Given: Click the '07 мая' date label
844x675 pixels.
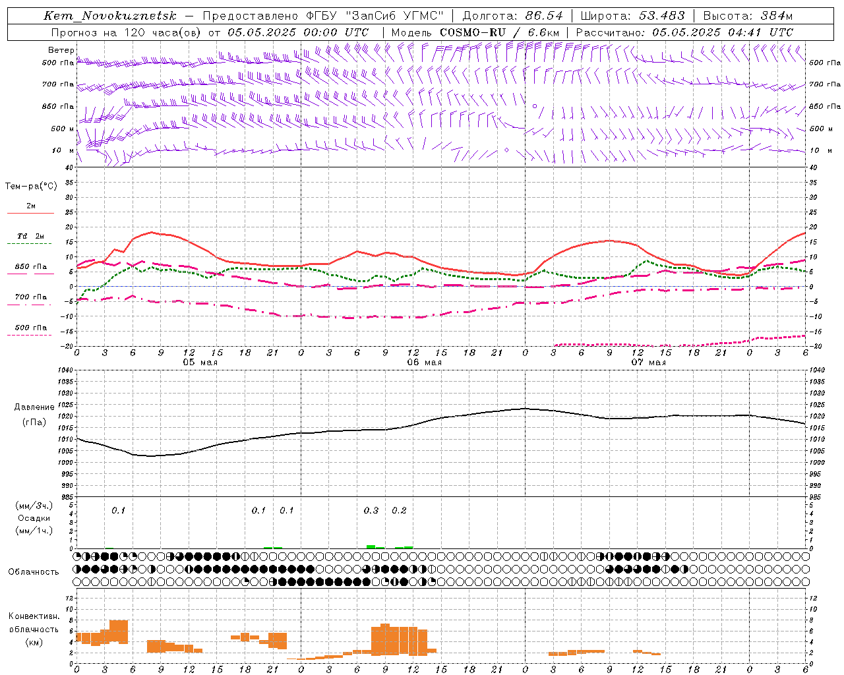Looking at the screenshot, I should coord(649,363).
